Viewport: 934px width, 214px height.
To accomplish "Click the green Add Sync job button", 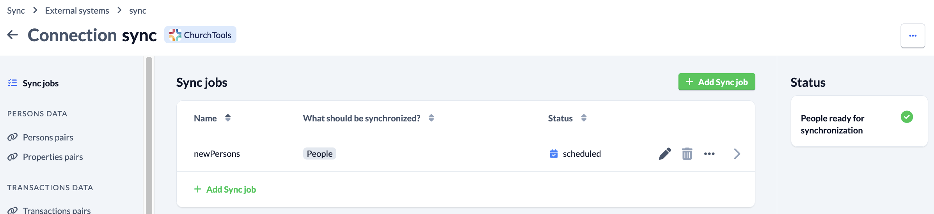I will (x=717, y=82).
